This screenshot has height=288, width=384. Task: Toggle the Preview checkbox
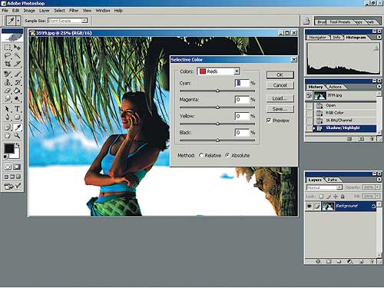[269, 121]
